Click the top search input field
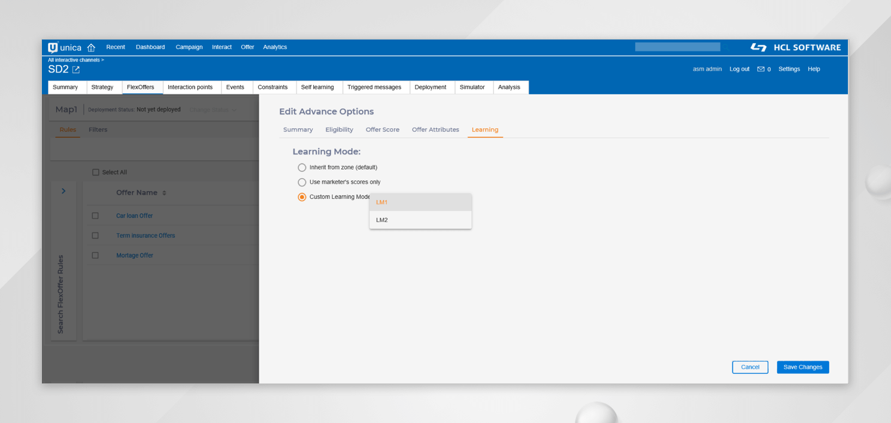The height and width of the screenshot is (423, 891). (677, 47)
